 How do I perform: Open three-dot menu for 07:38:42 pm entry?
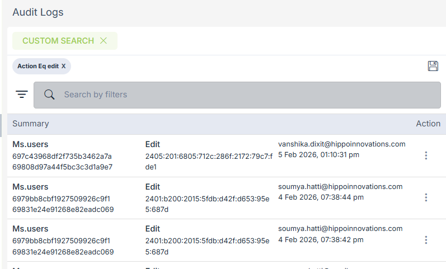426,239
